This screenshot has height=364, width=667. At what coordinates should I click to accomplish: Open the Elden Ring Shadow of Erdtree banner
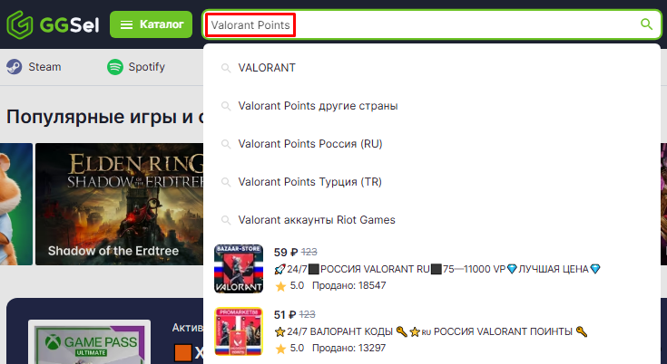119,204
